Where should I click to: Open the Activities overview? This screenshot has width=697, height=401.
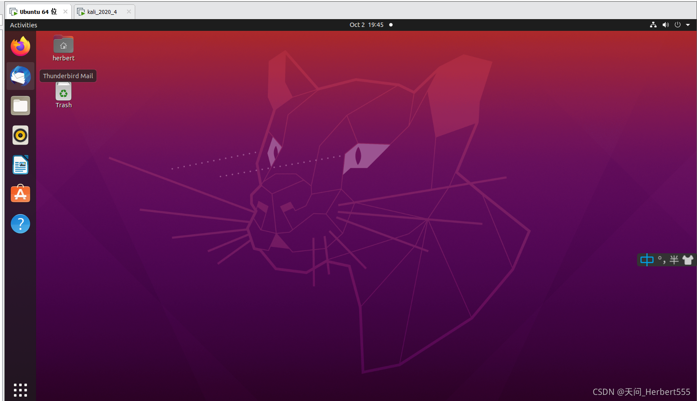click(x=23, y=25)
